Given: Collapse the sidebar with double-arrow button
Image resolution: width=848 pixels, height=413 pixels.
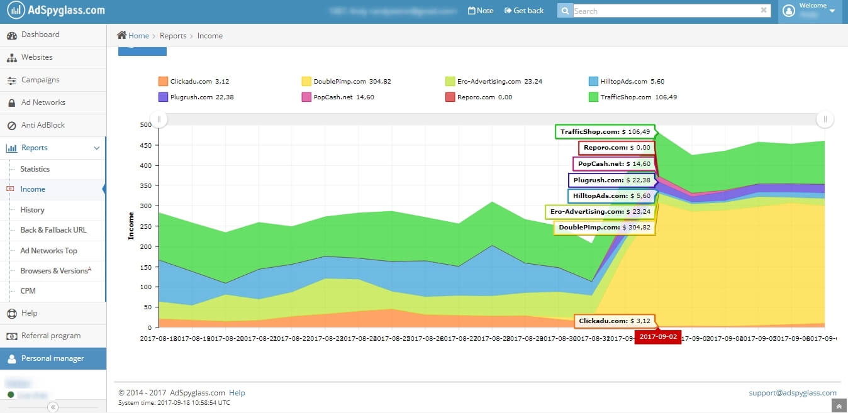Looking at the screenshot, I should click(x=53, y=407).
